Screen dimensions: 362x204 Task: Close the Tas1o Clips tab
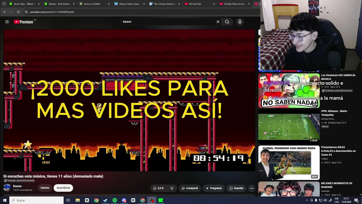pyautogui.click(x=39, y=4)
